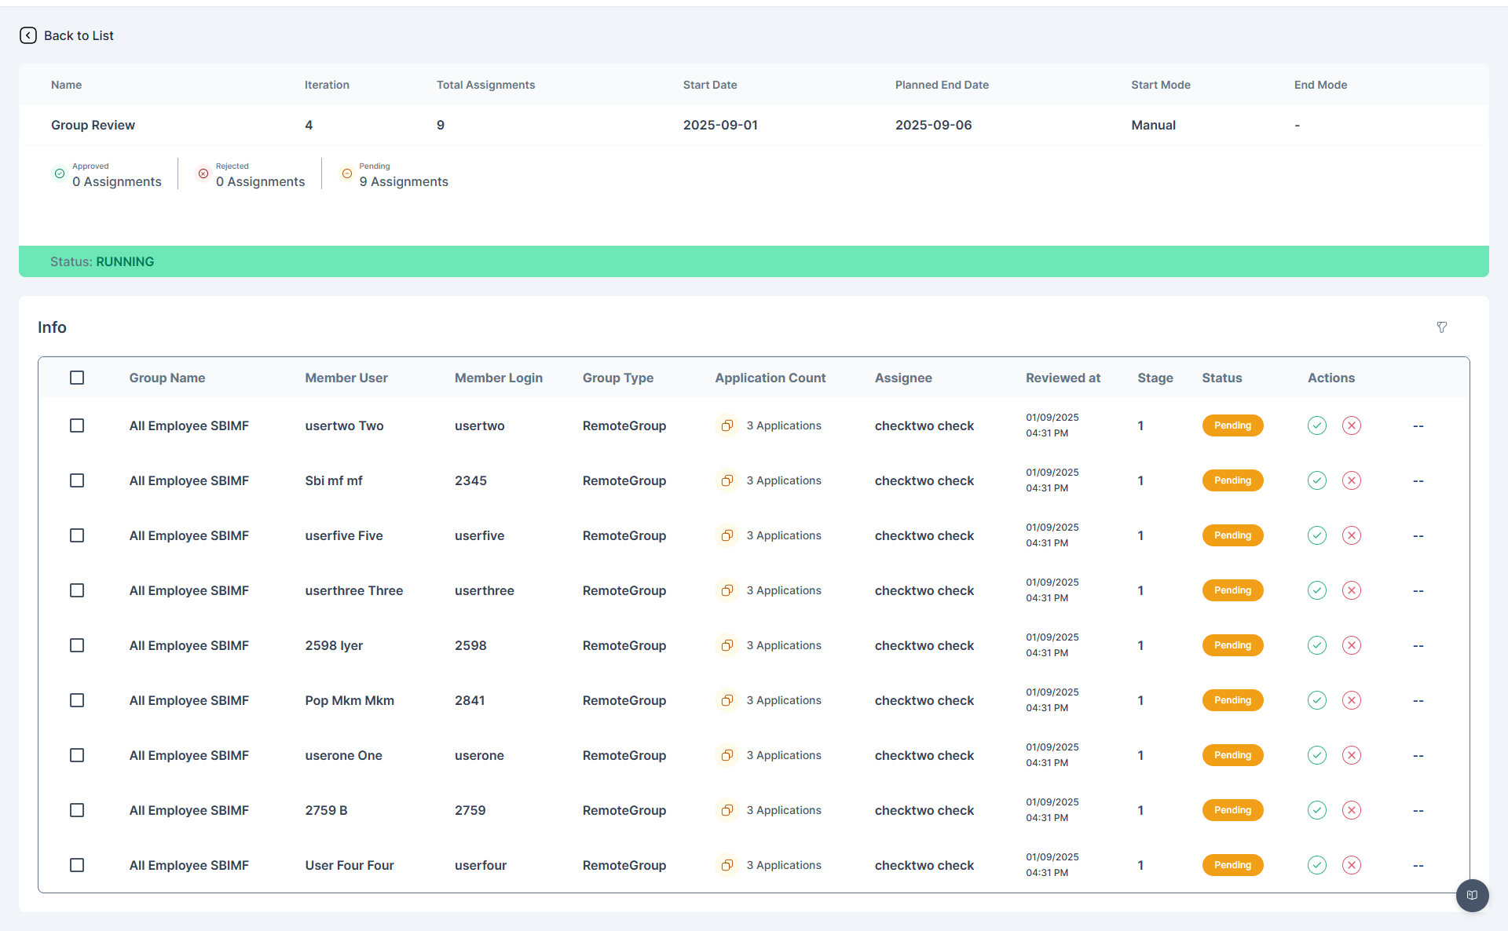Open the filter icon in Info panel
This screenshot has height=931, width=1508.
[1442, 327]
